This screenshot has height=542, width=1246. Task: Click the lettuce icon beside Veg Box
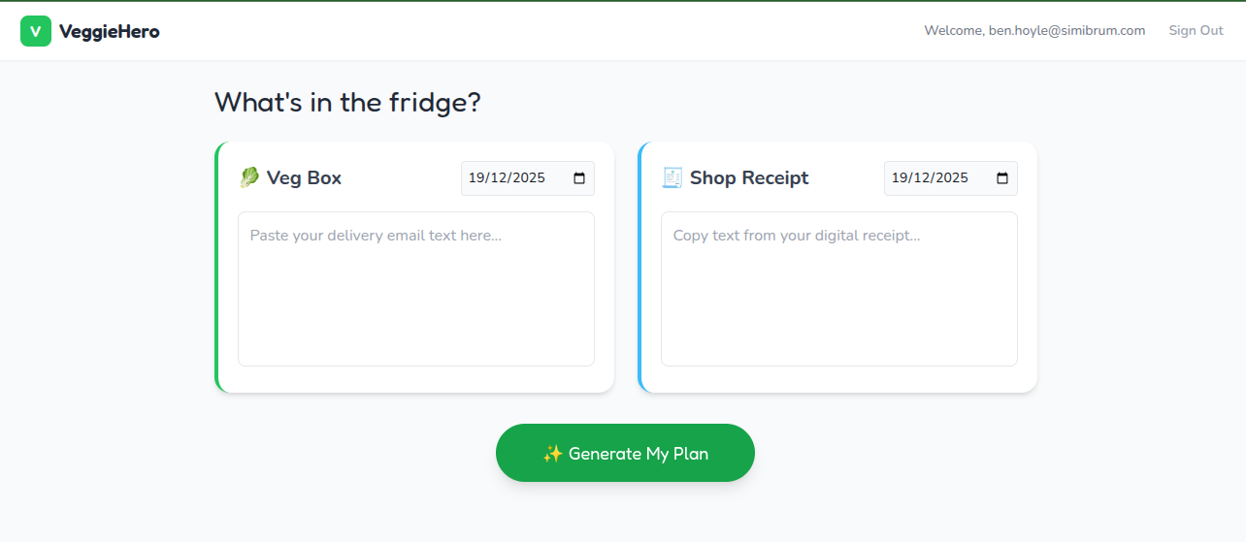pos(249,177)
